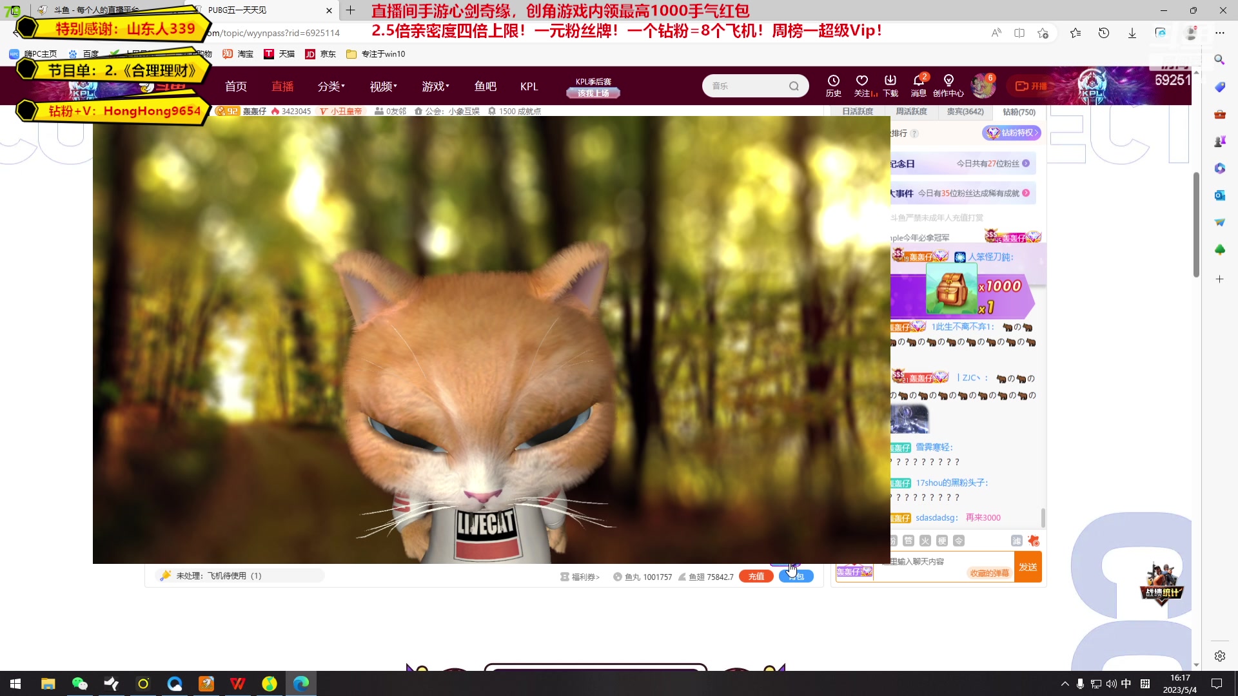This screenshot has width=1238, height=696.
Task: Open Edge sidebar settings gear
Action: pos(1219,656)
